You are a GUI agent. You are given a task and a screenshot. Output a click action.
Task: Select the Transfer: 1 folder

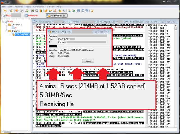coord(17,31)
